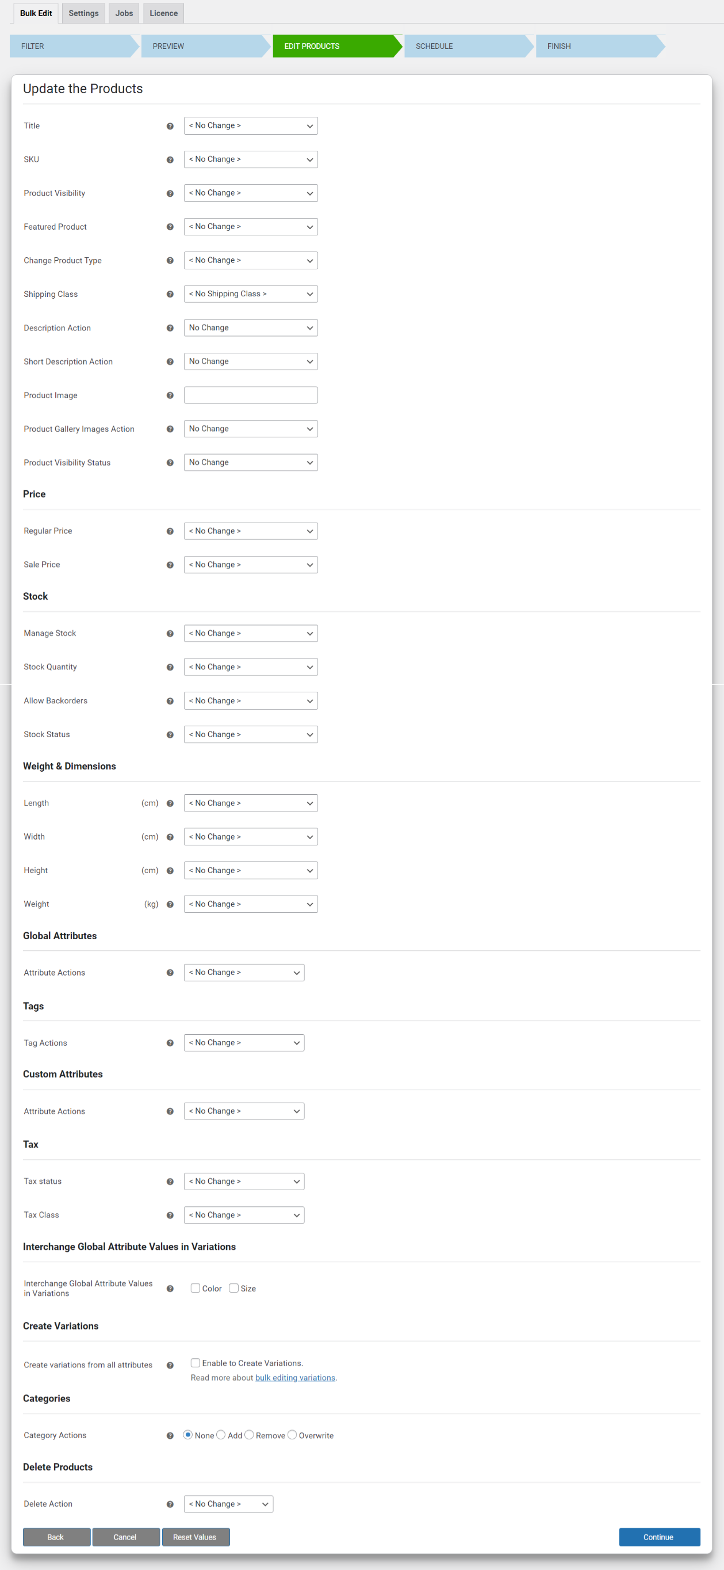Select the Overwrite category action radio
724x1570 pixels.
(292, 1435)
